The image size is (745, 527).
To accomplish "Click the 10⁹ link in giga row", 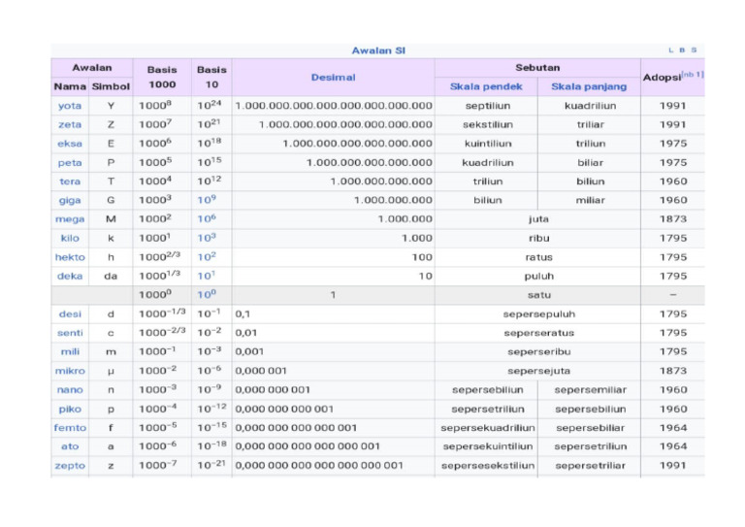I will [x=207, y=200].
